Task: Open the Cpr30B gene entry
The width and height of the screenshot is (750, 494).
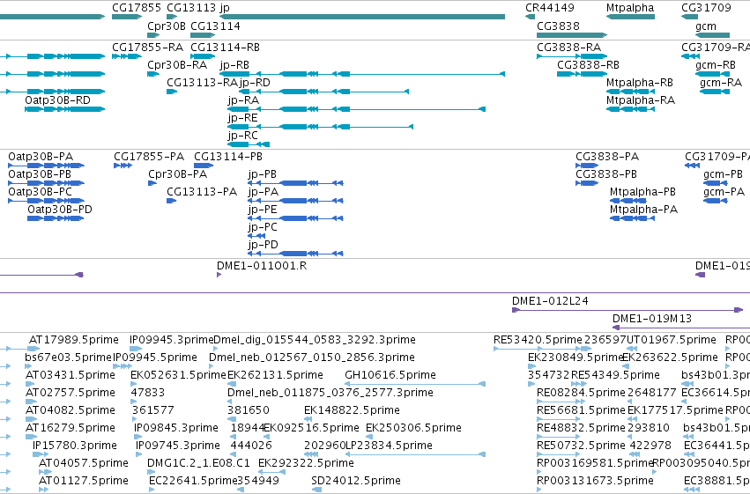Action: click(167, 26)
